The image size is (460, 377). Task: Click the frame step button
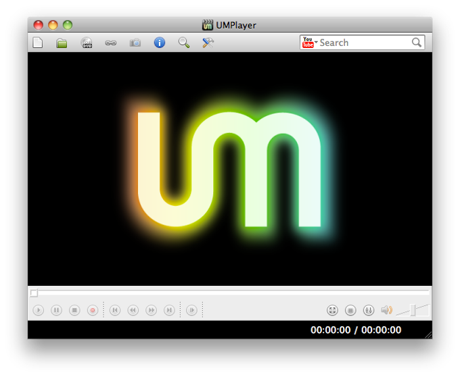[191, 310]
